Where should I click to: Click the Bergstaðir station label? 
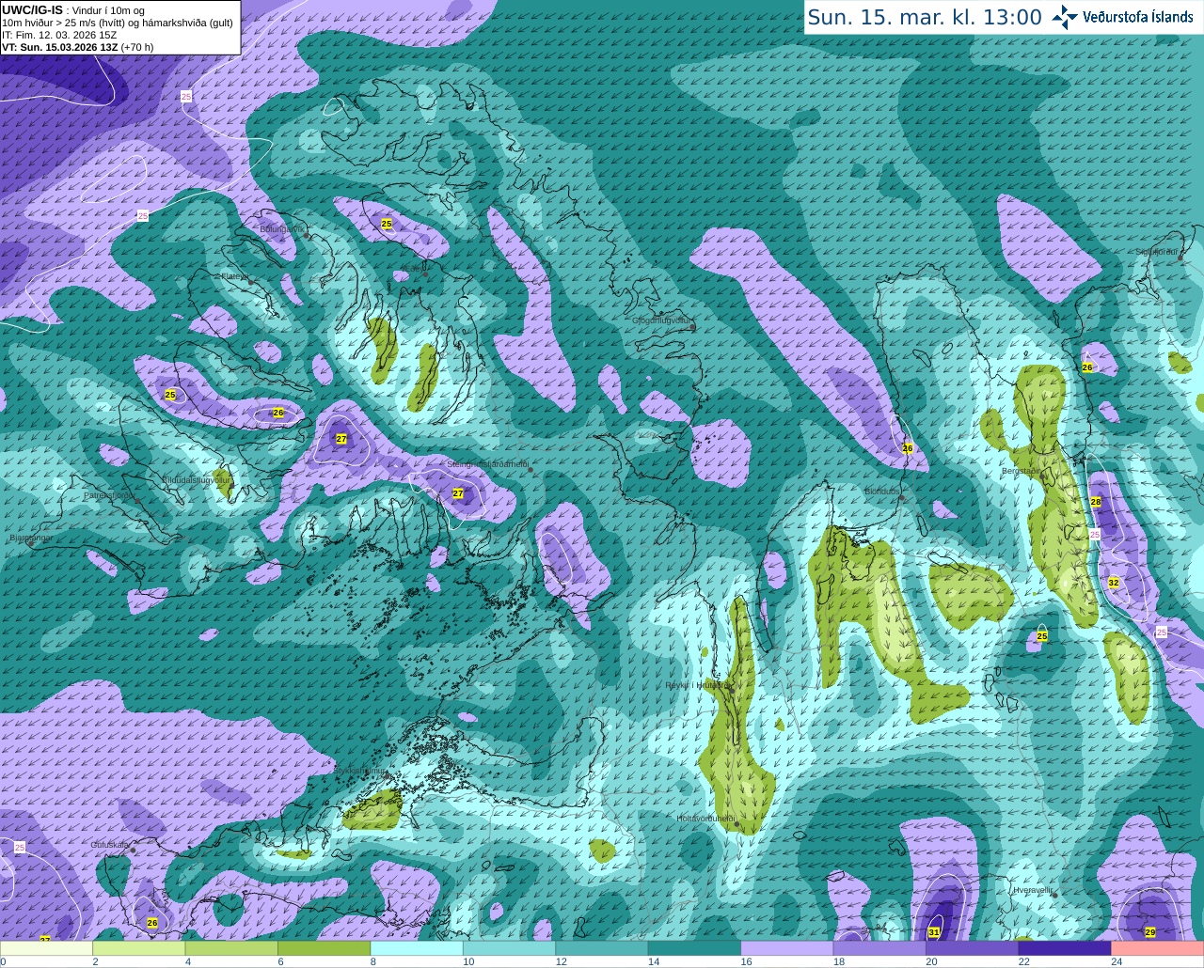(1022, 471)
